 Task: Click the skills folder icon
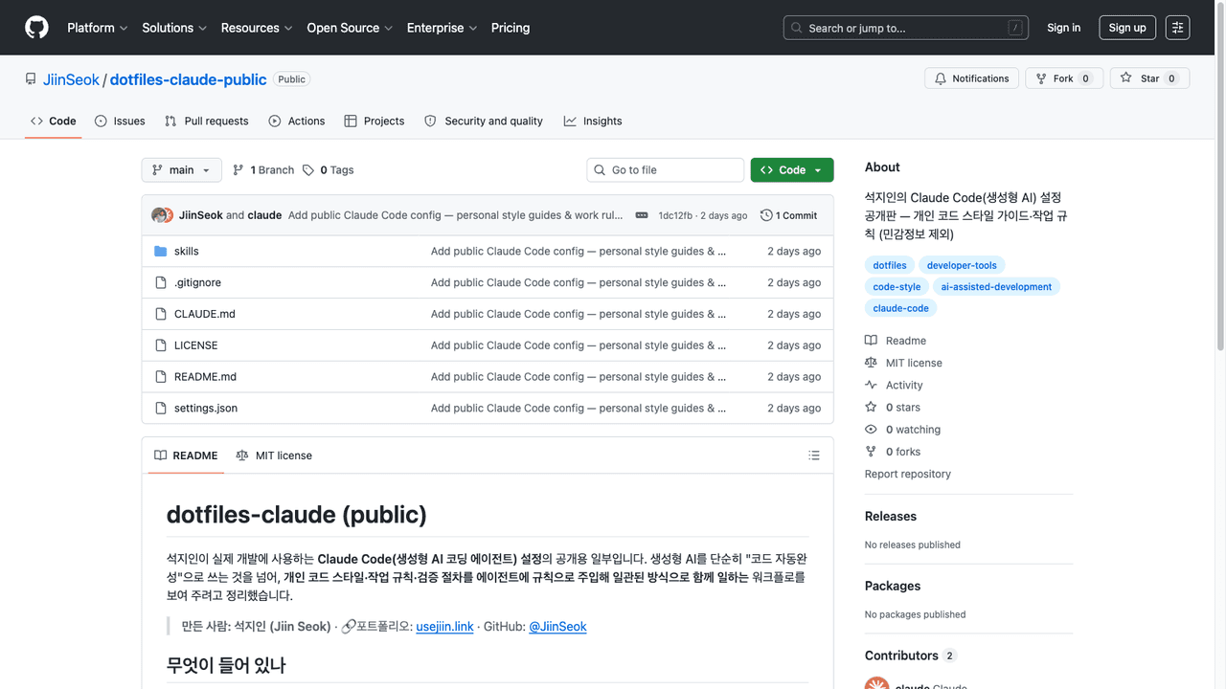[161, 251]
